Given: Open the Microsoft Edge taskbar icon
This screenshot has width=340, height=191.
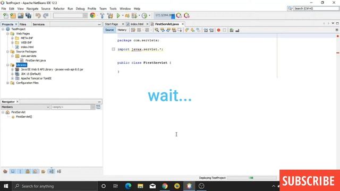Looking at the screenshot, I should [128, 186].
